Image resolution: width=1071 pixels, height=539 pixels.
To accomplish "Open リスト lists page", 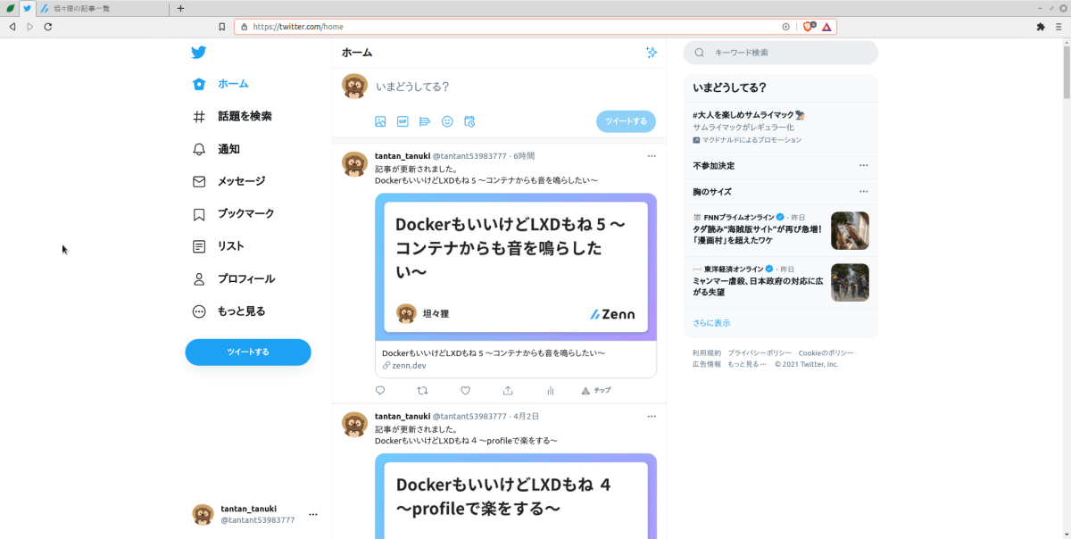I will [219, 246].
